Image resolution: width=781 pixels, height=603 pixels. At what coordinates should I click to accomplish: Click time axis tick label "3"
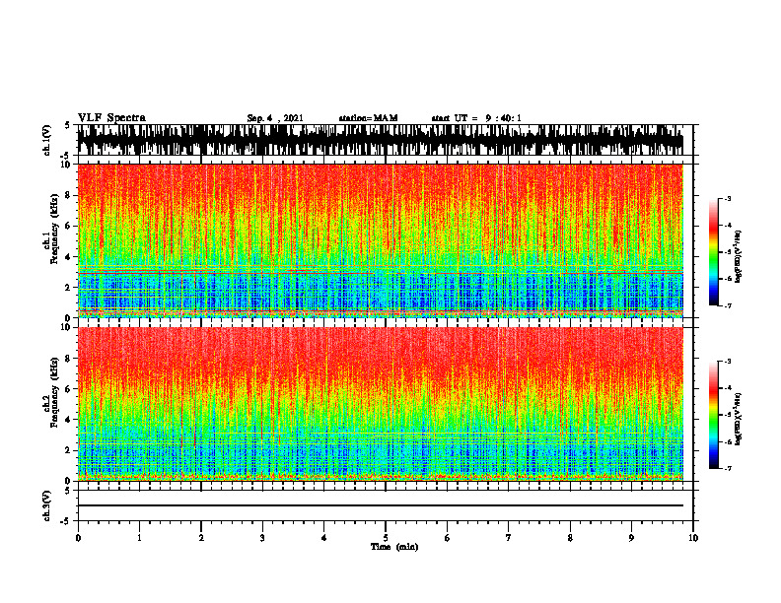click(262, 538)
